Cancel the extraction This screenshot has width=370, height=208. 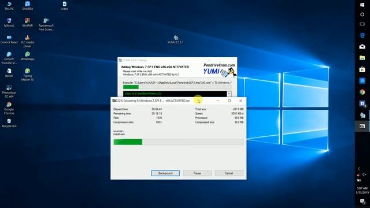[229, 173]
